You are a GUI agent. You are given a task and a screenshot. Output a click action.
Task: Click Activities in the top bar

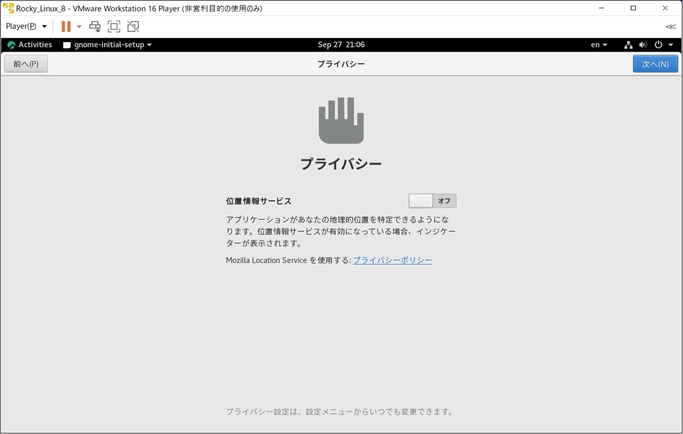coord(35,44)
